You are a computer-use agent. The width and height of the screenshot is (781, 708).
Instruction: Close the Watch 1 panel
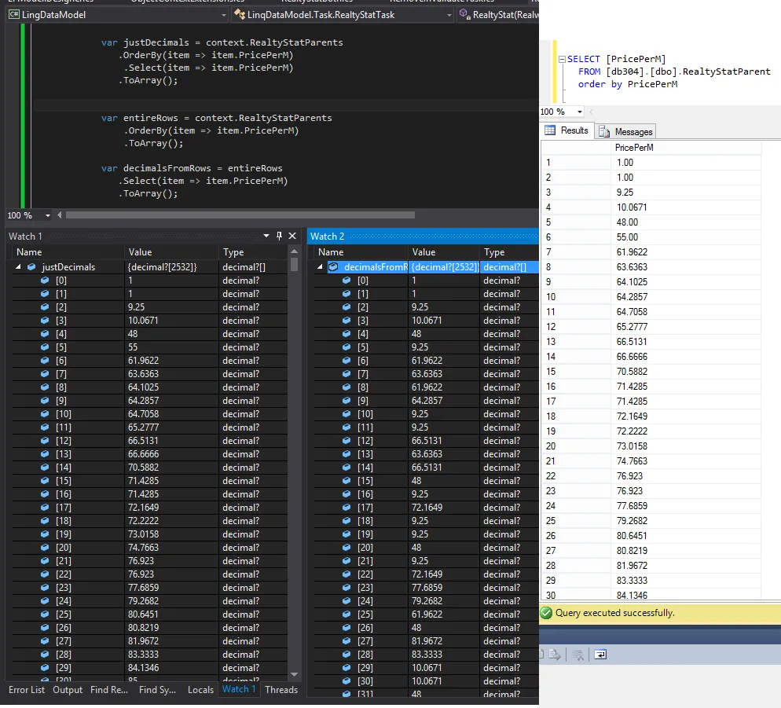pyautogui.click(x=292, y=236)
